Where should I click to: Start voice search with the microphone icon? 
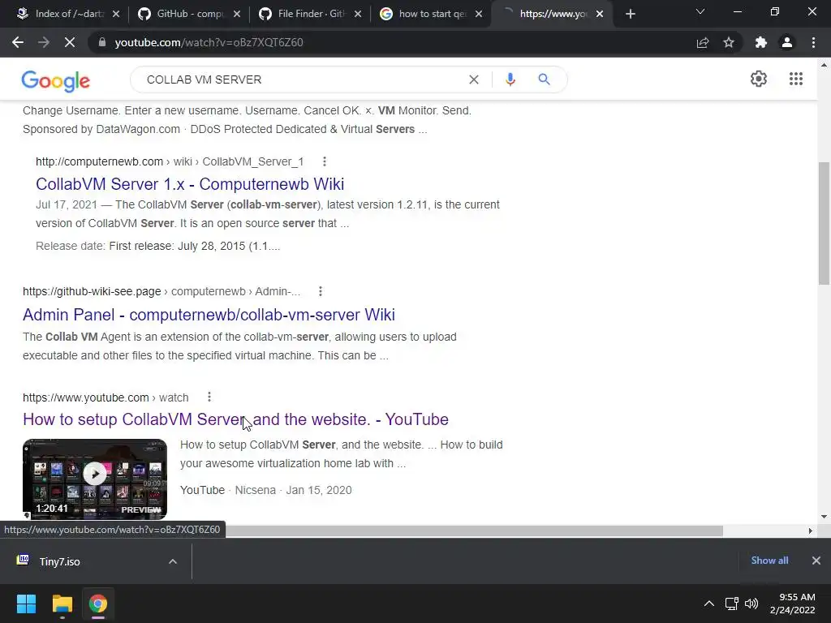point(510,79)
